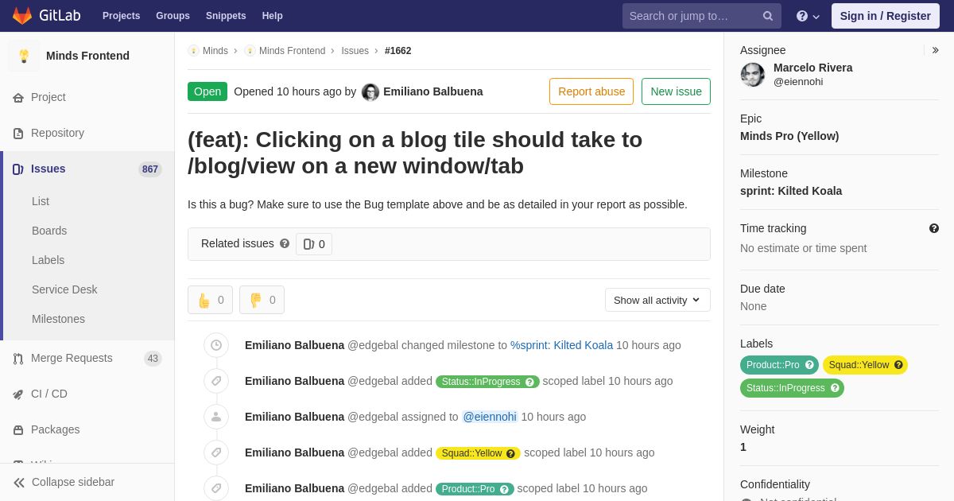The image size is (954, 501).
Task: Click the Related issues help icon
Action: [x=285, y=243]
